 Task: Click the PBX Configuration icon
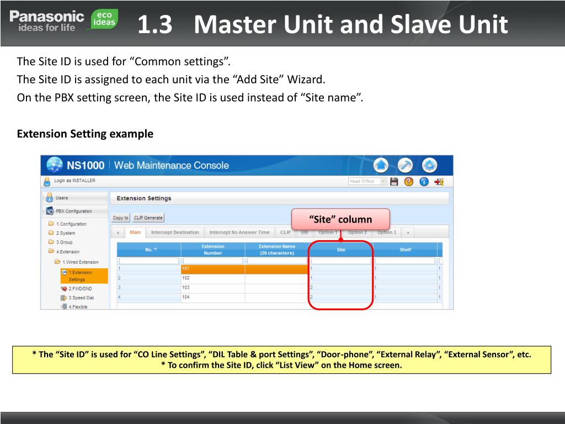point(50,211)
